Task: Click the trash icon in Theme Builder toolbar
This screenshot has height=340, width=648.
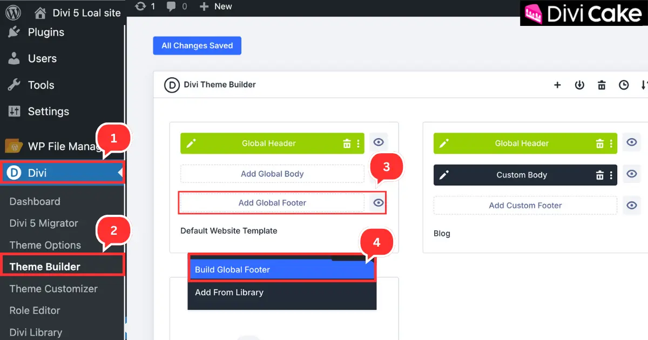Action: tap(602, 85)
